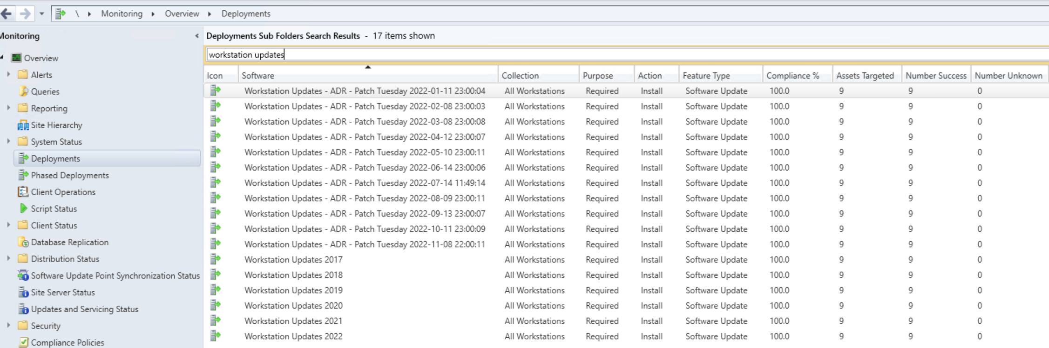Click the Client Operations icon
Screen dimensions: 1049x348
(x=23, y=192)
